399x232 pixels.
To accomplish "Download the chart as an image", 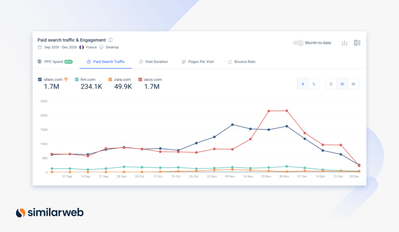I will (344, 43).
